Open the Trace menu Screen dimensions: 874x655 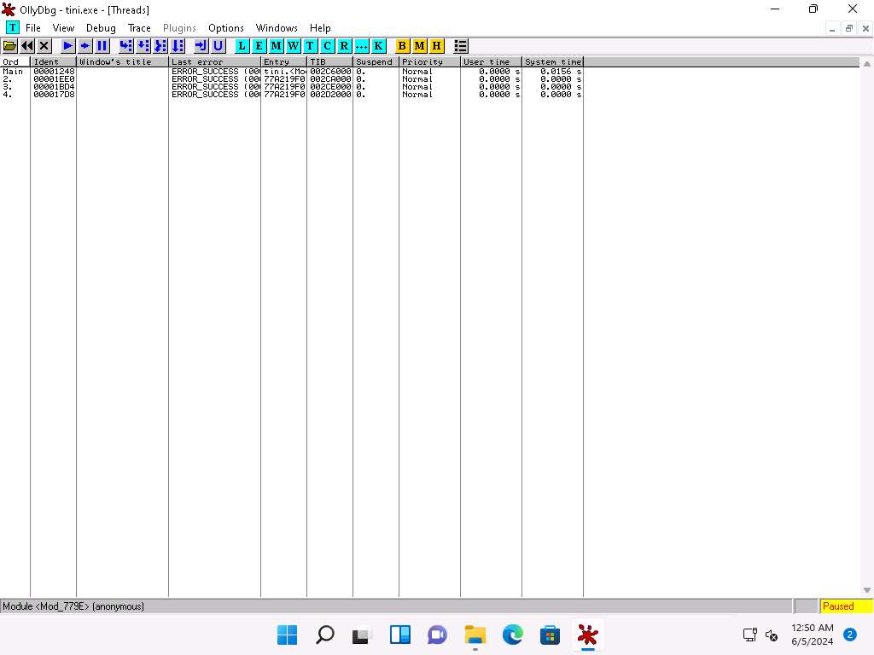pyautogui.click(x=139, y=28)
